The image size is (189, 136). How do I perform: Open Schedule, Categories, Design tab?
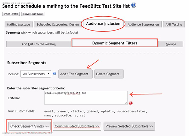[58, 25]
